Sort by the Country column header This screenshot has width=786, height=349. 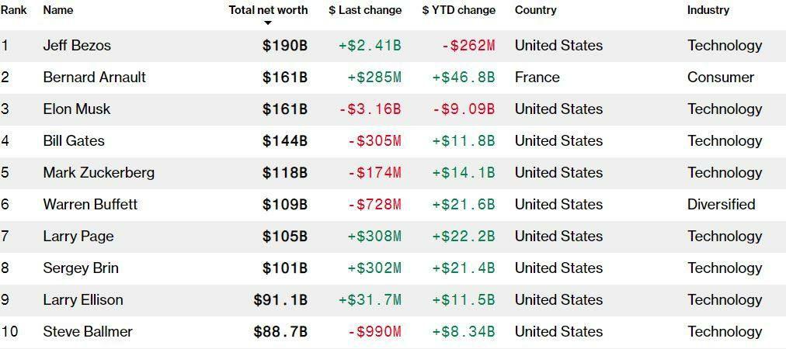535,10
